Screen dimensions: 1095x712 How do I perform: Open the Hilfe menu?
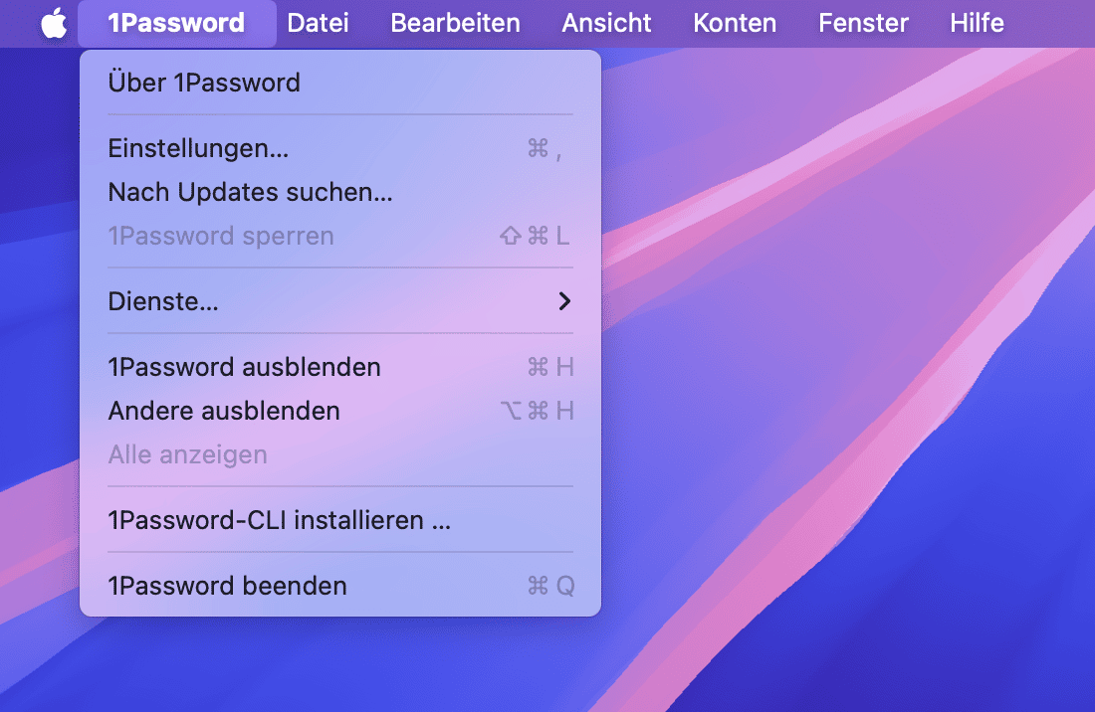pos(977,23)
